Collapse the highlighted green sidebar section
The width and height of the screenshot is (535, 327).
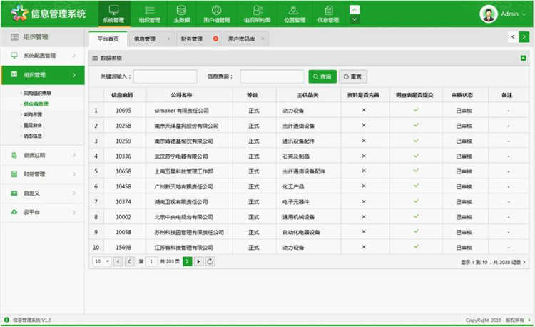(x=43, y=75)
